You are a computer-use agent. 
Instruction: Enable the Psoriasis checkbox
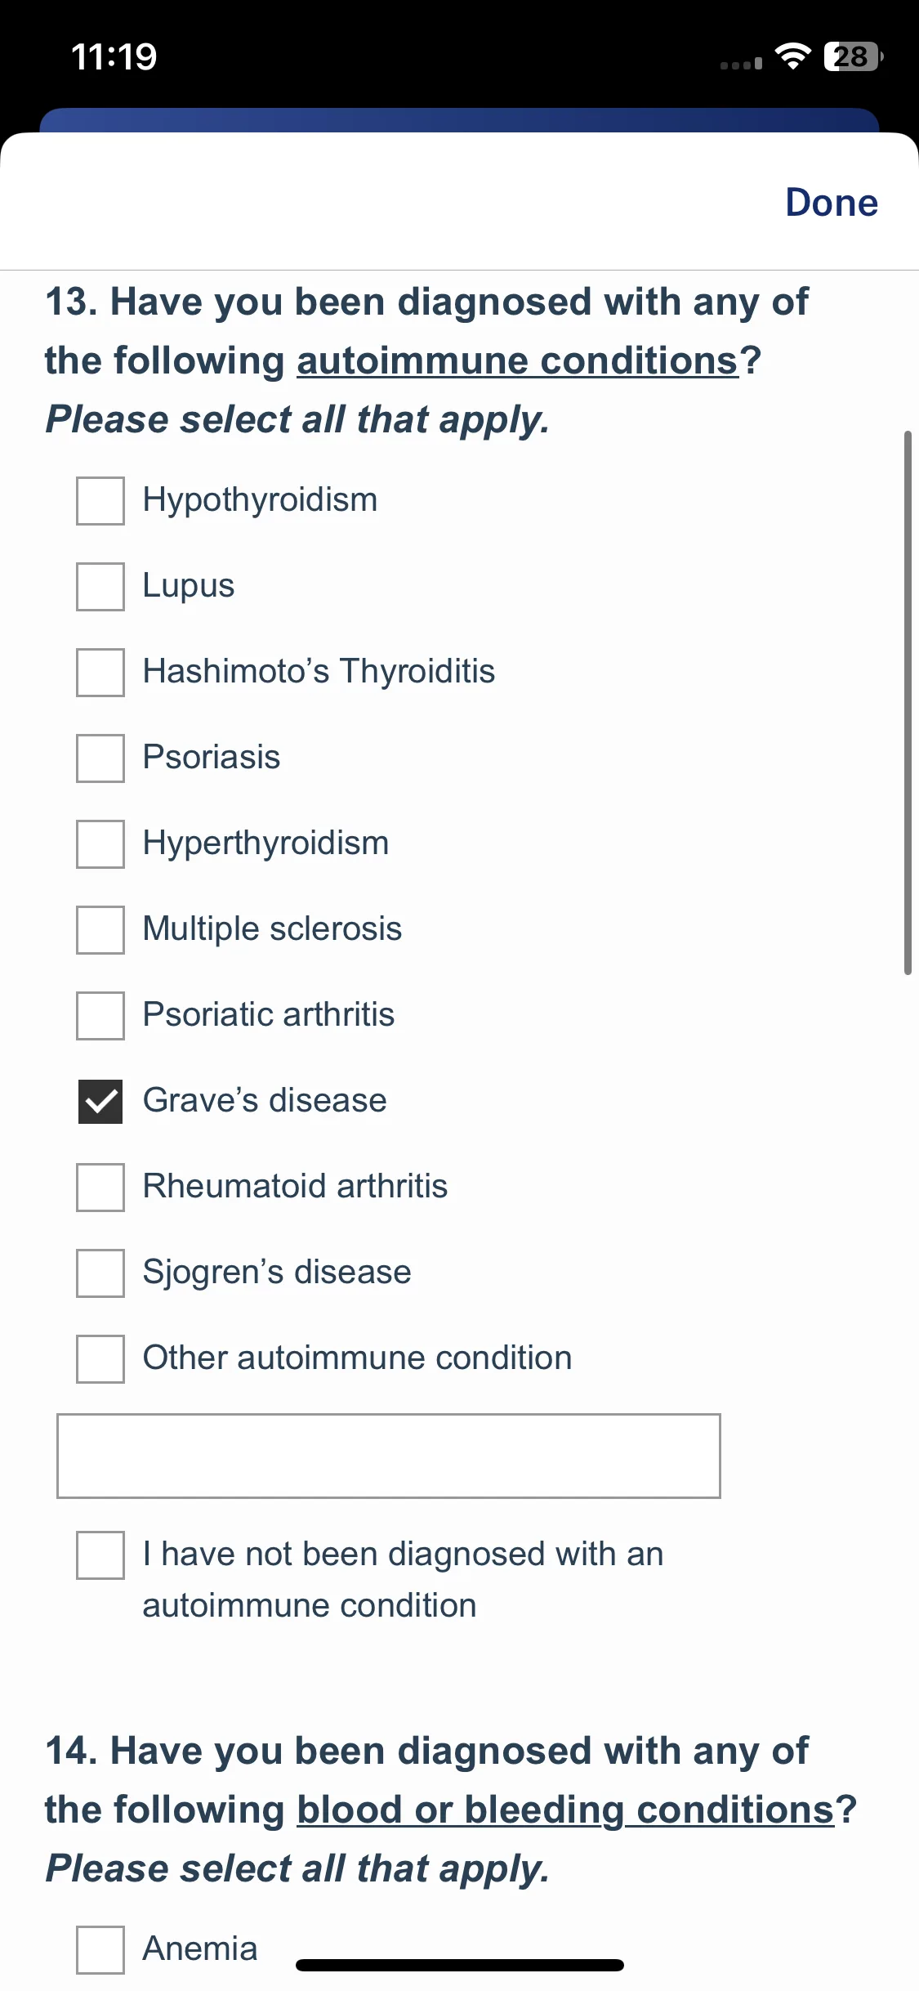point(100,758)
